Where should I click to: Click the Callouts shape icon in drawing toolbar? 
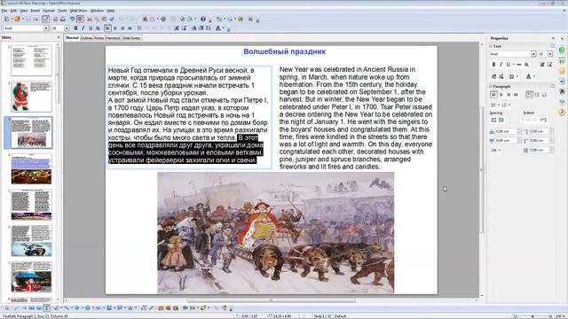click(x=119, y=307)
